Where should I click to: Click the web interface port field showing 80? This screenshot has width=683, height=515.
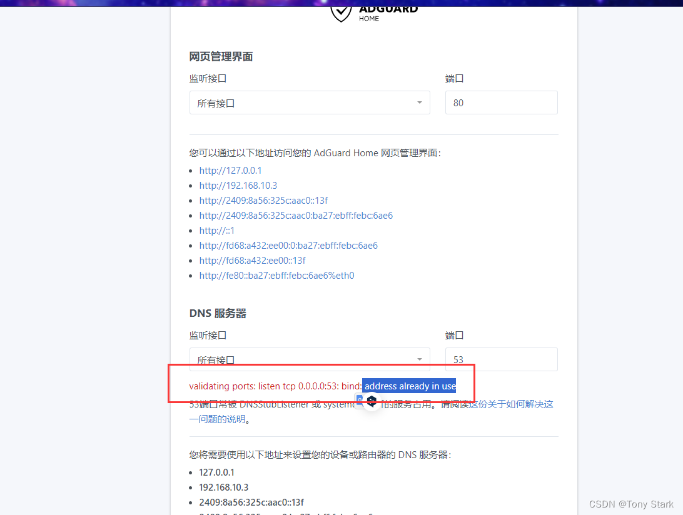pyautogui.click(x=502, y=102)
